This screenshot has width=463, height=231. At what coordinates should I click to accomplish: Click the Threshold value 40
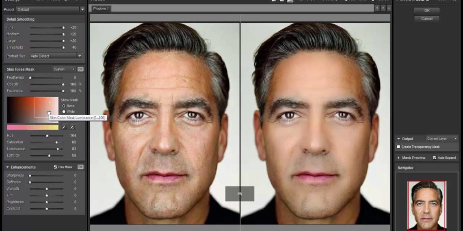(74, 47)
